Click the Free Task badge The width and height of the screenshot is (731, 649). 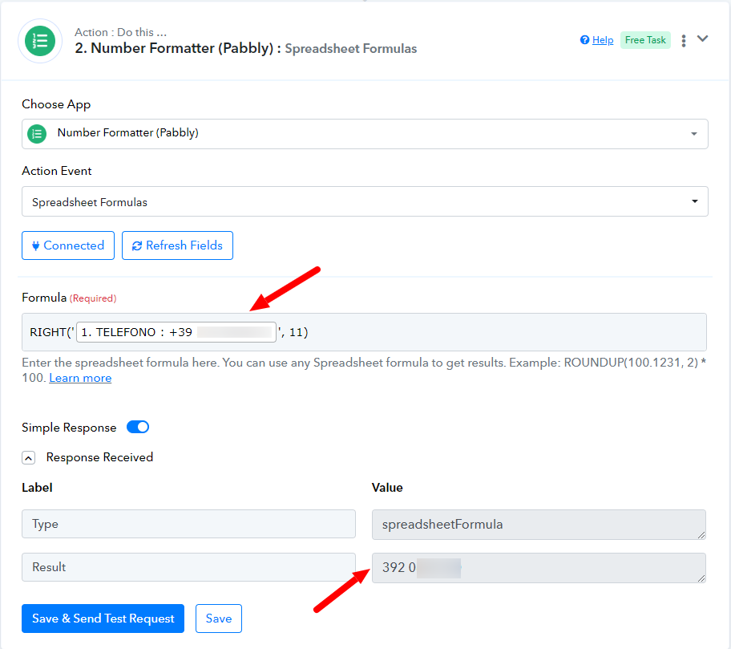click(x=645, y=40)
